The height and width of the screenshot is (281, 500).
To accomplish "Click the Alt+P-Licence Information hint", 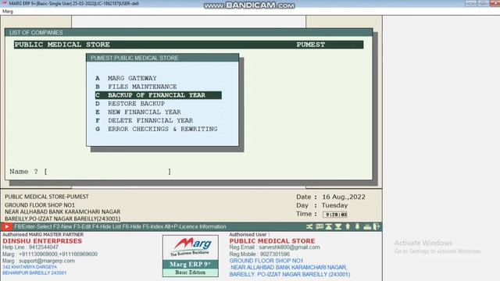I will click(195, 226).
